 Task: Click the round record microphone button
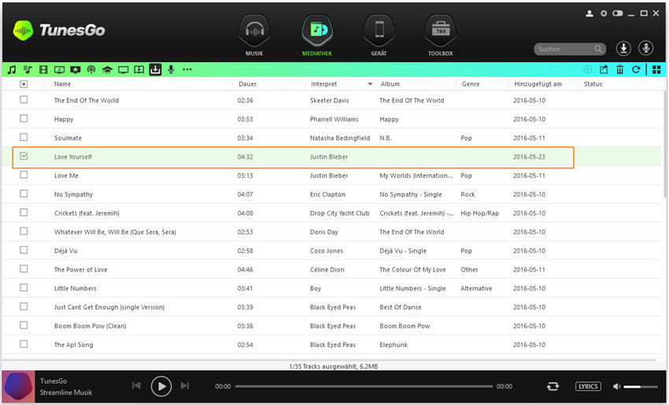click(x=646, y=49)
